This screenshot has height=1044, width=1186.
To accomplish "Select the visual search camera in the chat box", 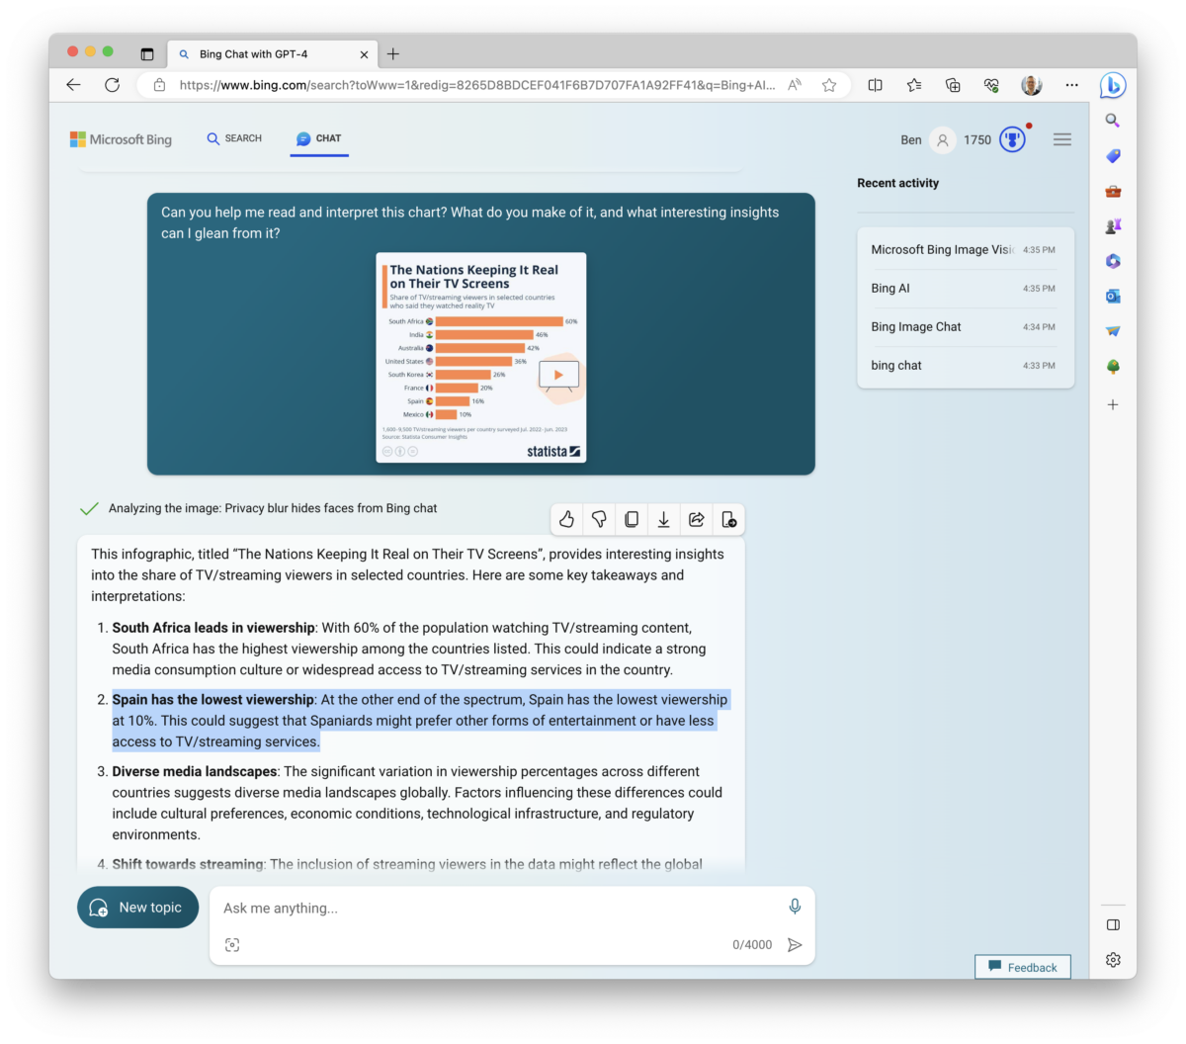I will [x=232, y=944].
